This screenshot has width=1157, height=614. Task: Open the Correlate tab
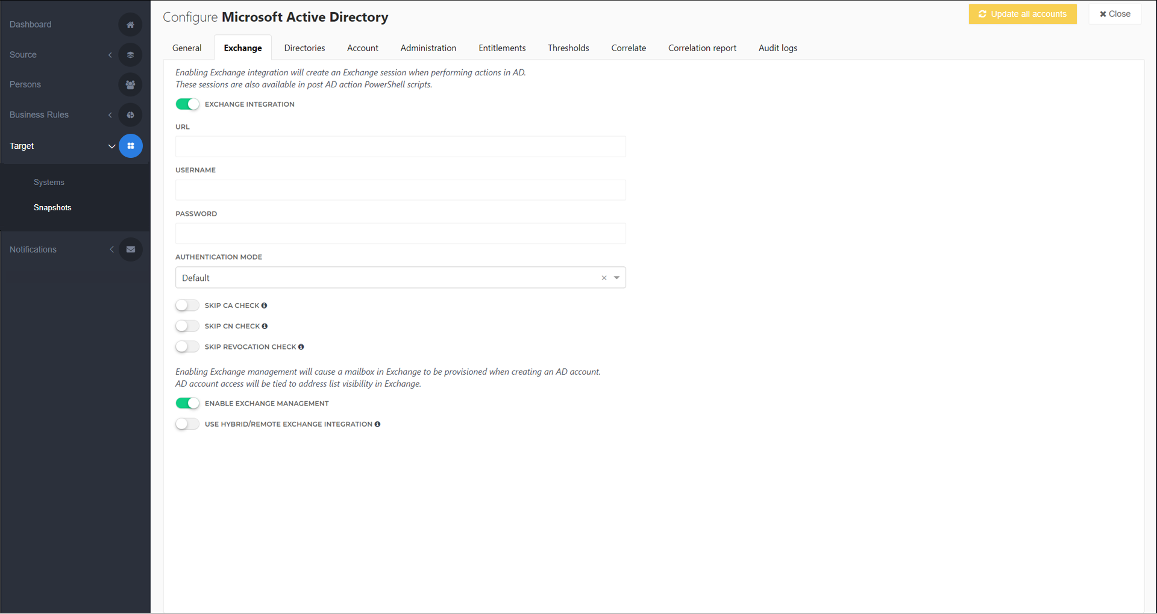(x=629, y=48)
